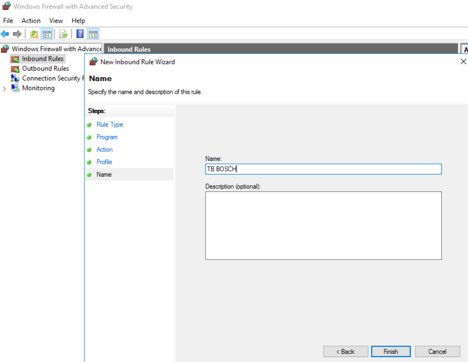Viewport: 468px width, 362px height.
Task: Toggle Show/Hide Action Pane toolbar icon
Action: (x=93, y=34)
